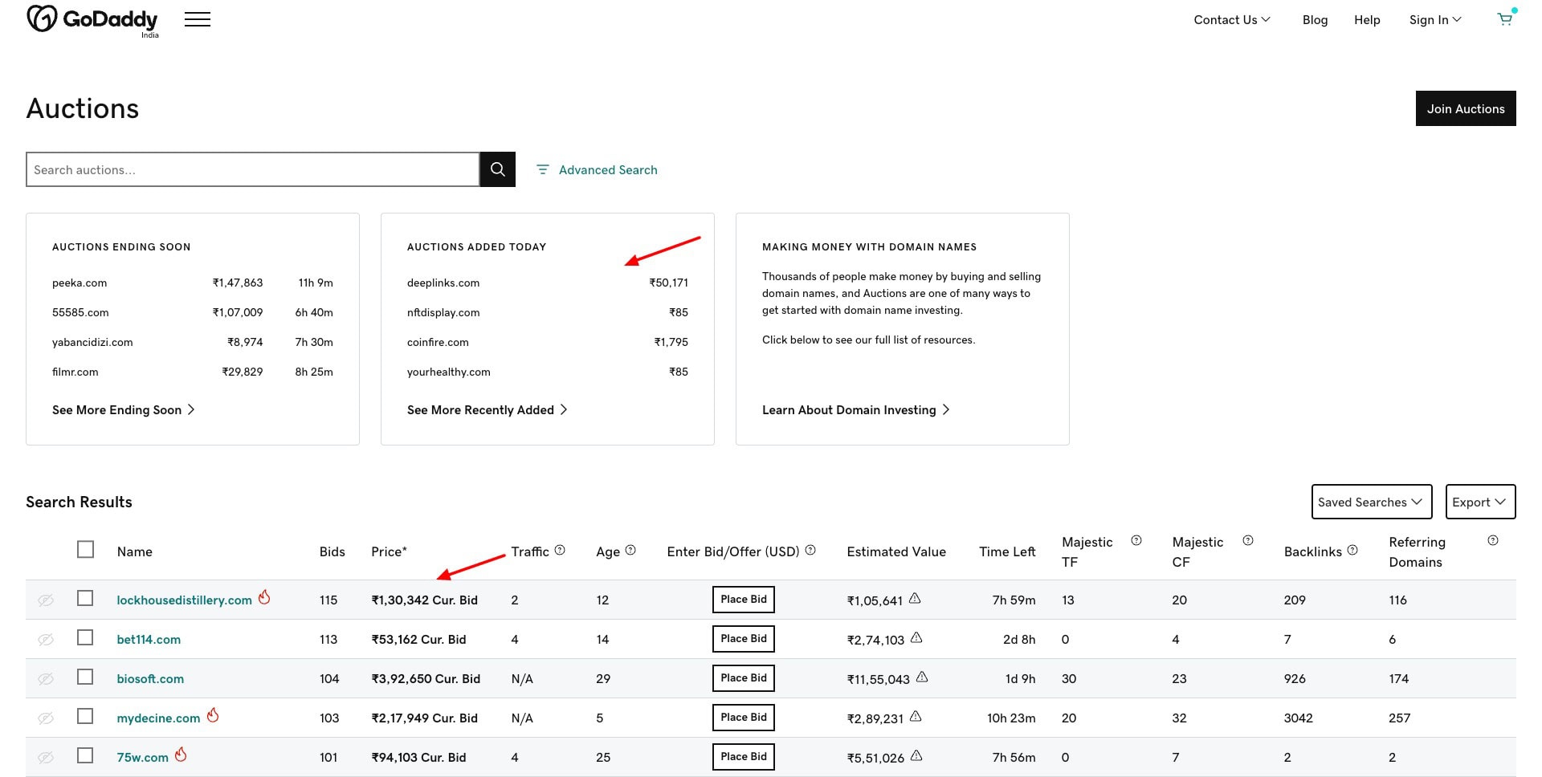The height and width of the screenshot is (777, 1542).
Task: Click the shopping cart icon
Action: (1505, 19)
